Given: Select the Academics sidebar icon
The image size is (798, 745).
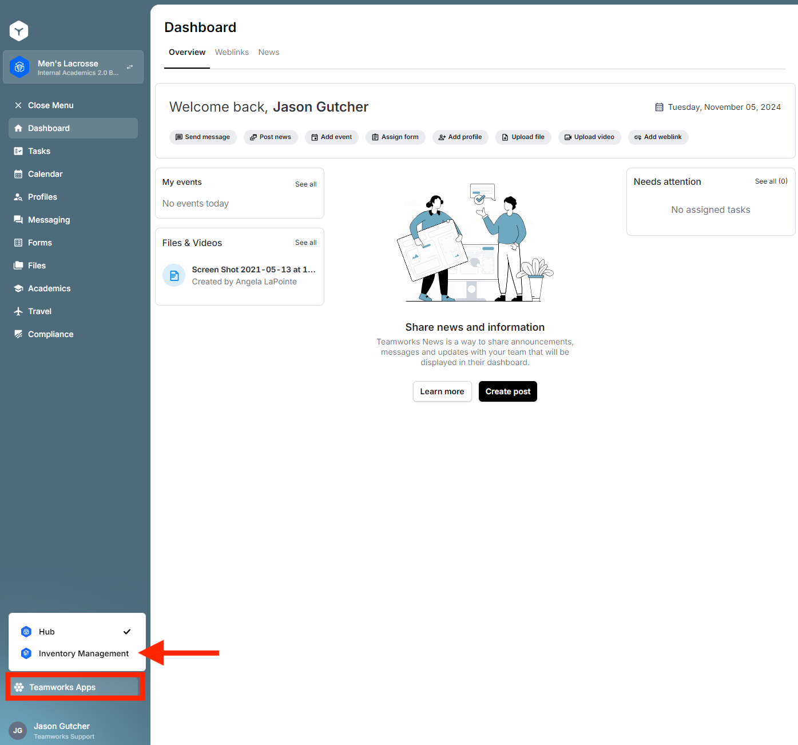Looking at the screenshot, I should pyautogui.click(x=19, y=288).
